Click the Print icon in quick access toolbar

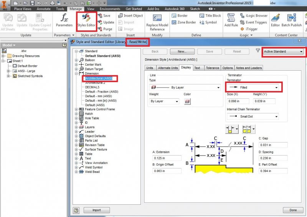click(52, 3)
